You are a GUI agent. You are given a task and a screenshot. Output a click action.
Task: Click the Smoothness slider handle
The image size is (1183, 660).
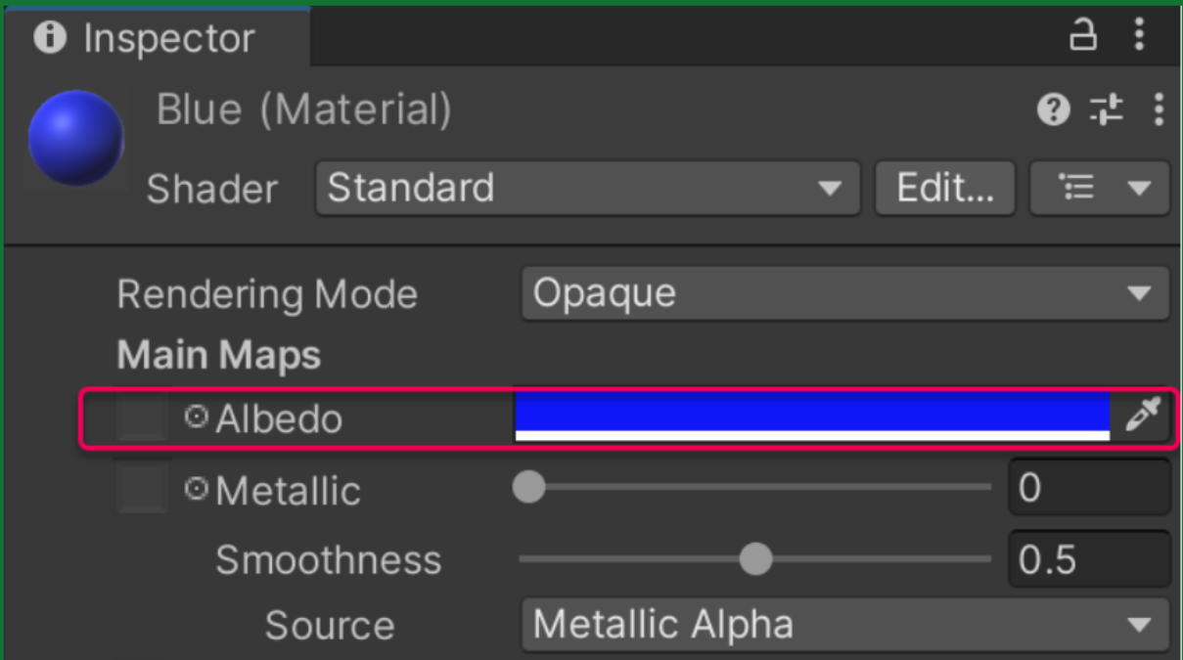tap(755, 559)
